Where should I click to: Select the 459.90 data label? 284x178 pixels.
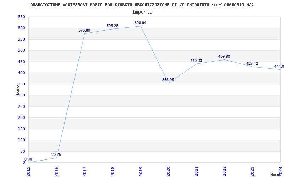click(x=224, y=56)
